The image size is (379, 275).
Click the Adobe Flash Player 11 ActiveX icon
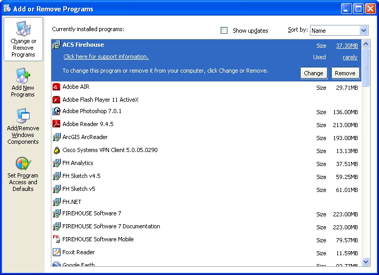(x=56, y=100)
